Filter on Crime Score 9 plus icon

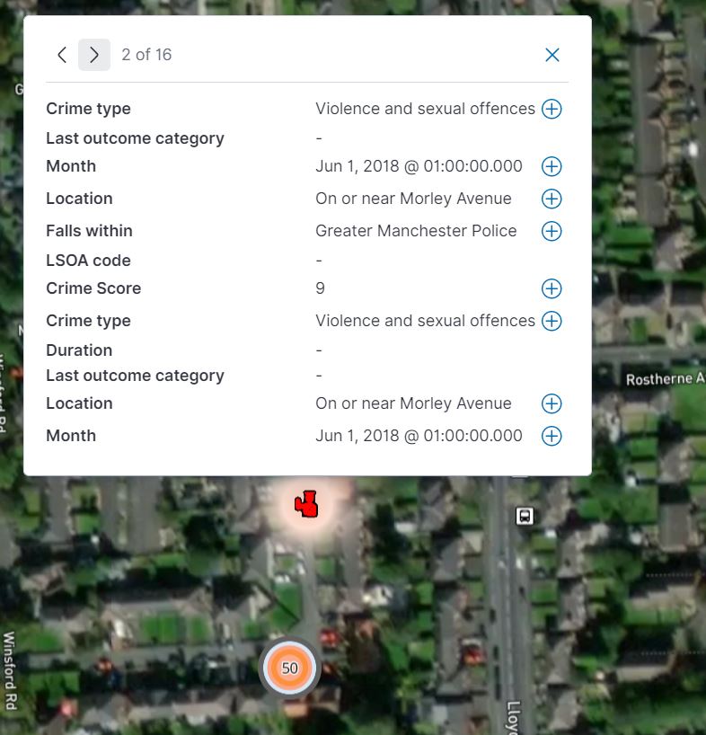tap(552, 288)
